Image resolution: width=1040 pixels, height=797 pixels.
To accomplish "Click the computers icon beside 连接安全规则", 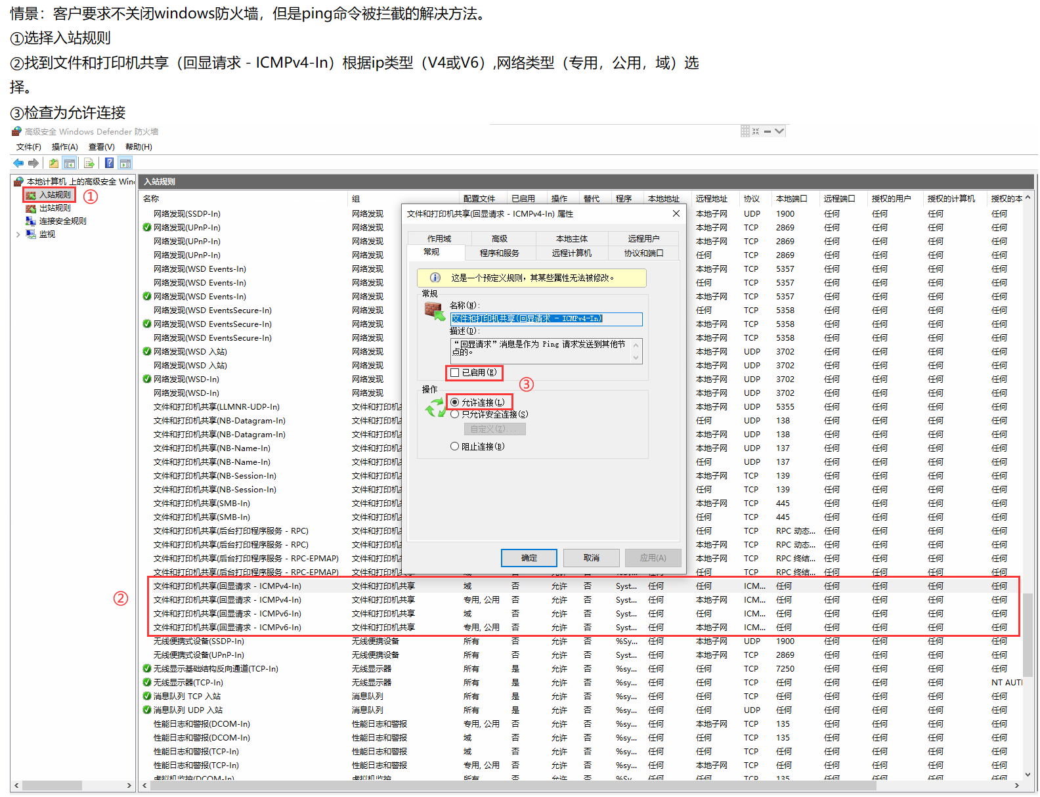I will coord(31,221).
